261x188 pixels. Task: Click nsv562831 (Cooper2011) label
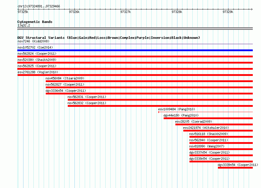click(x=87, y=97)
